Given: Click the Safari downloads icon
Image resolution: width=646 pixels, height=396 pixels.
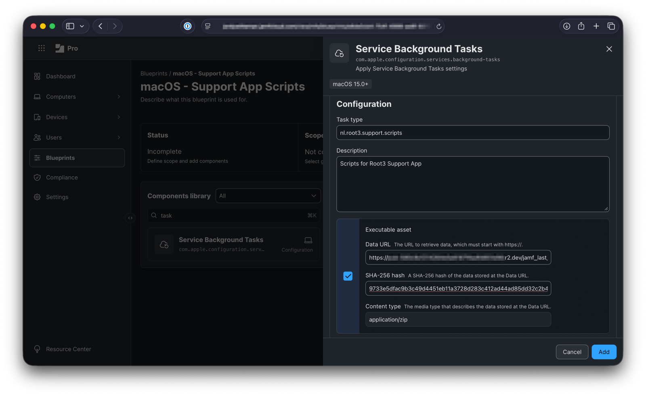Looking at the screenshot, I should click(566, 26).
